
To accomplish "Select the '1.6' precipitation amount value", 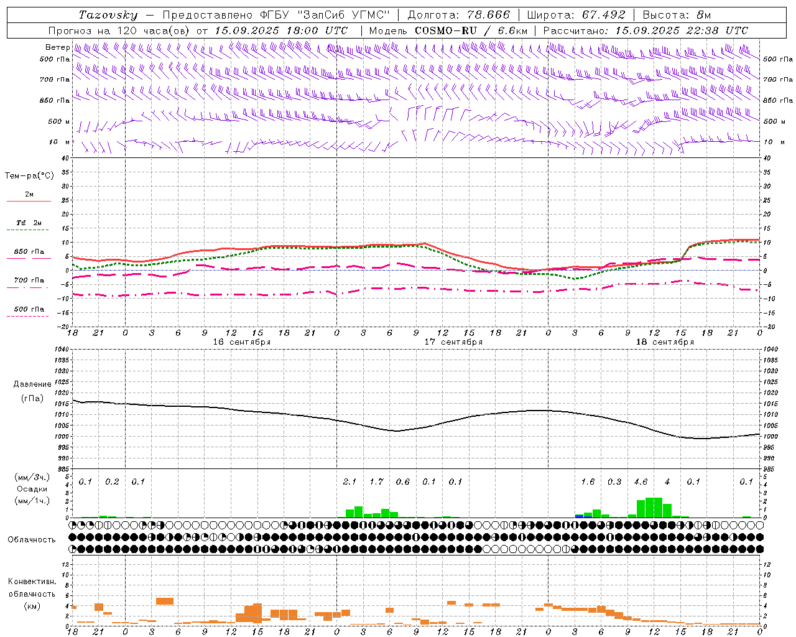I will [588, 481].
